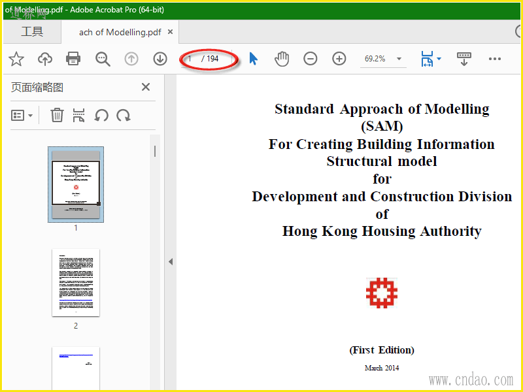Click the page layout icon beside trash
Screen dimensions: 523x392
tap(78, 116)
